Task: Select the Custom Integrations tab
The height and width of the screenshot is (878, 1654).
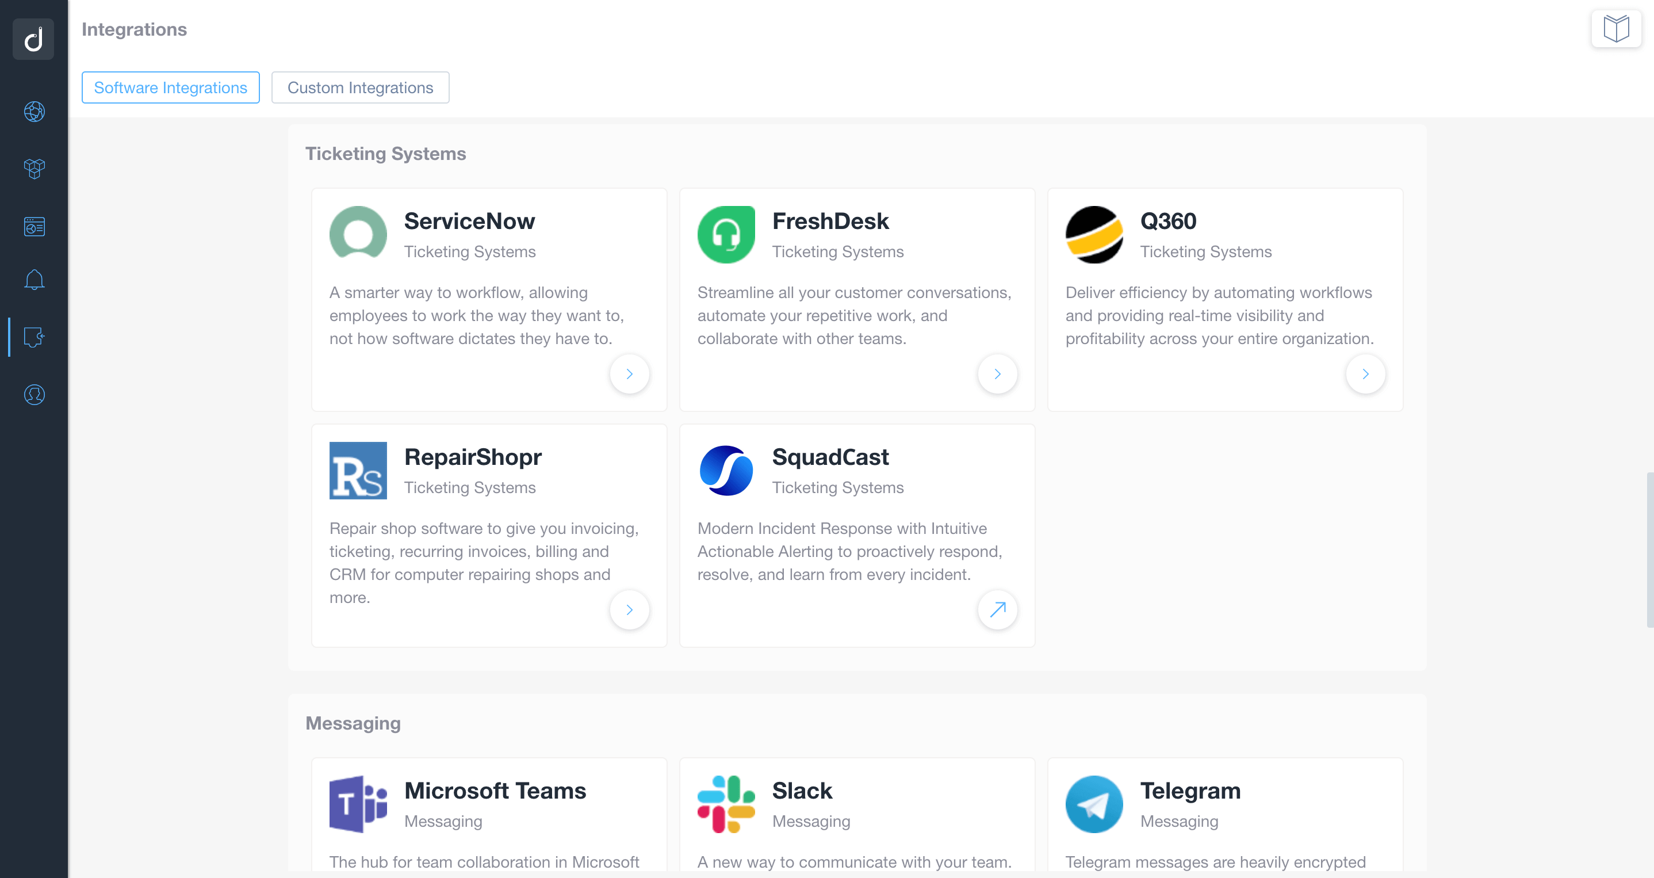Action: click(x=360, y=87)
